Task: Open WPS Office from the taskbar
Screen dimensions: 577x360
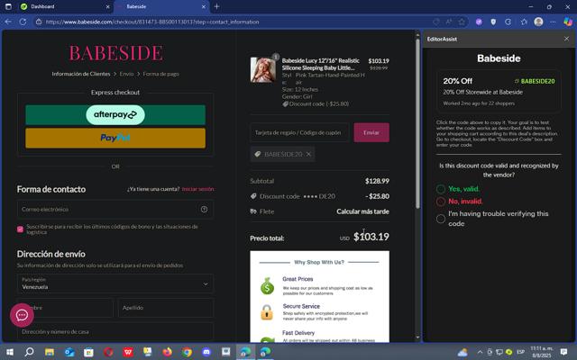Action: click(x=128, y=352)
